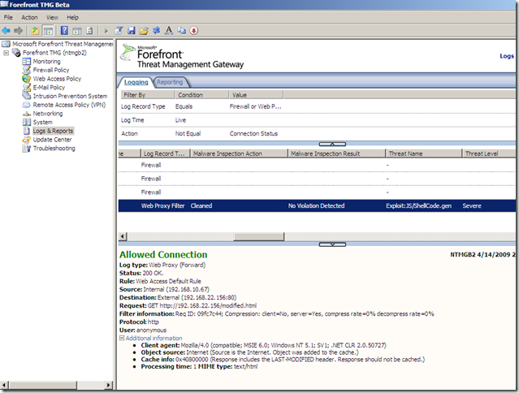
Task: Click the Refresh page icon in toolbar
Action: pyautogui.click(x=89, y=31)
